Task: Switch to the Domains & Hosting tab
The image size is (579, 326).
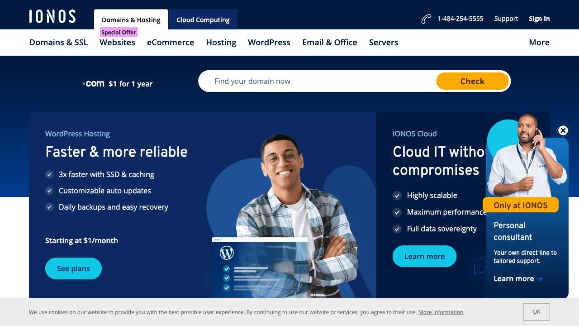Action: [x=131, y=20]
